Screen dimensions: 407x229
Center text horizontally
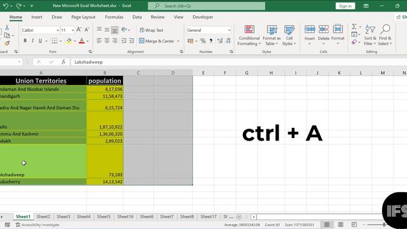click(x=107, y=41)
